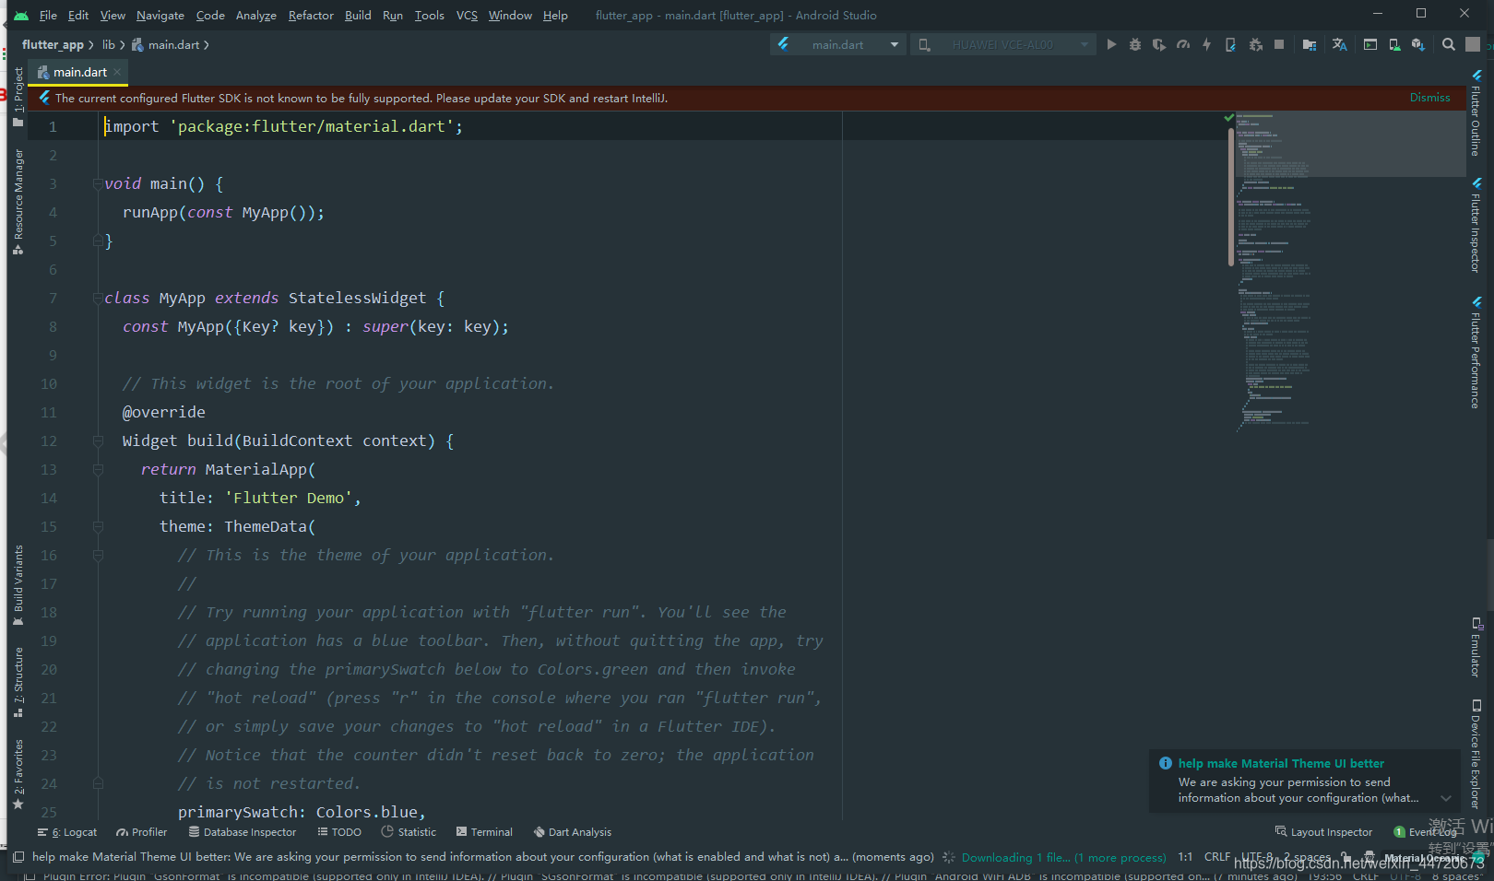
Task: Open the Logcat tool window
Action: click(x=67, y=832)
